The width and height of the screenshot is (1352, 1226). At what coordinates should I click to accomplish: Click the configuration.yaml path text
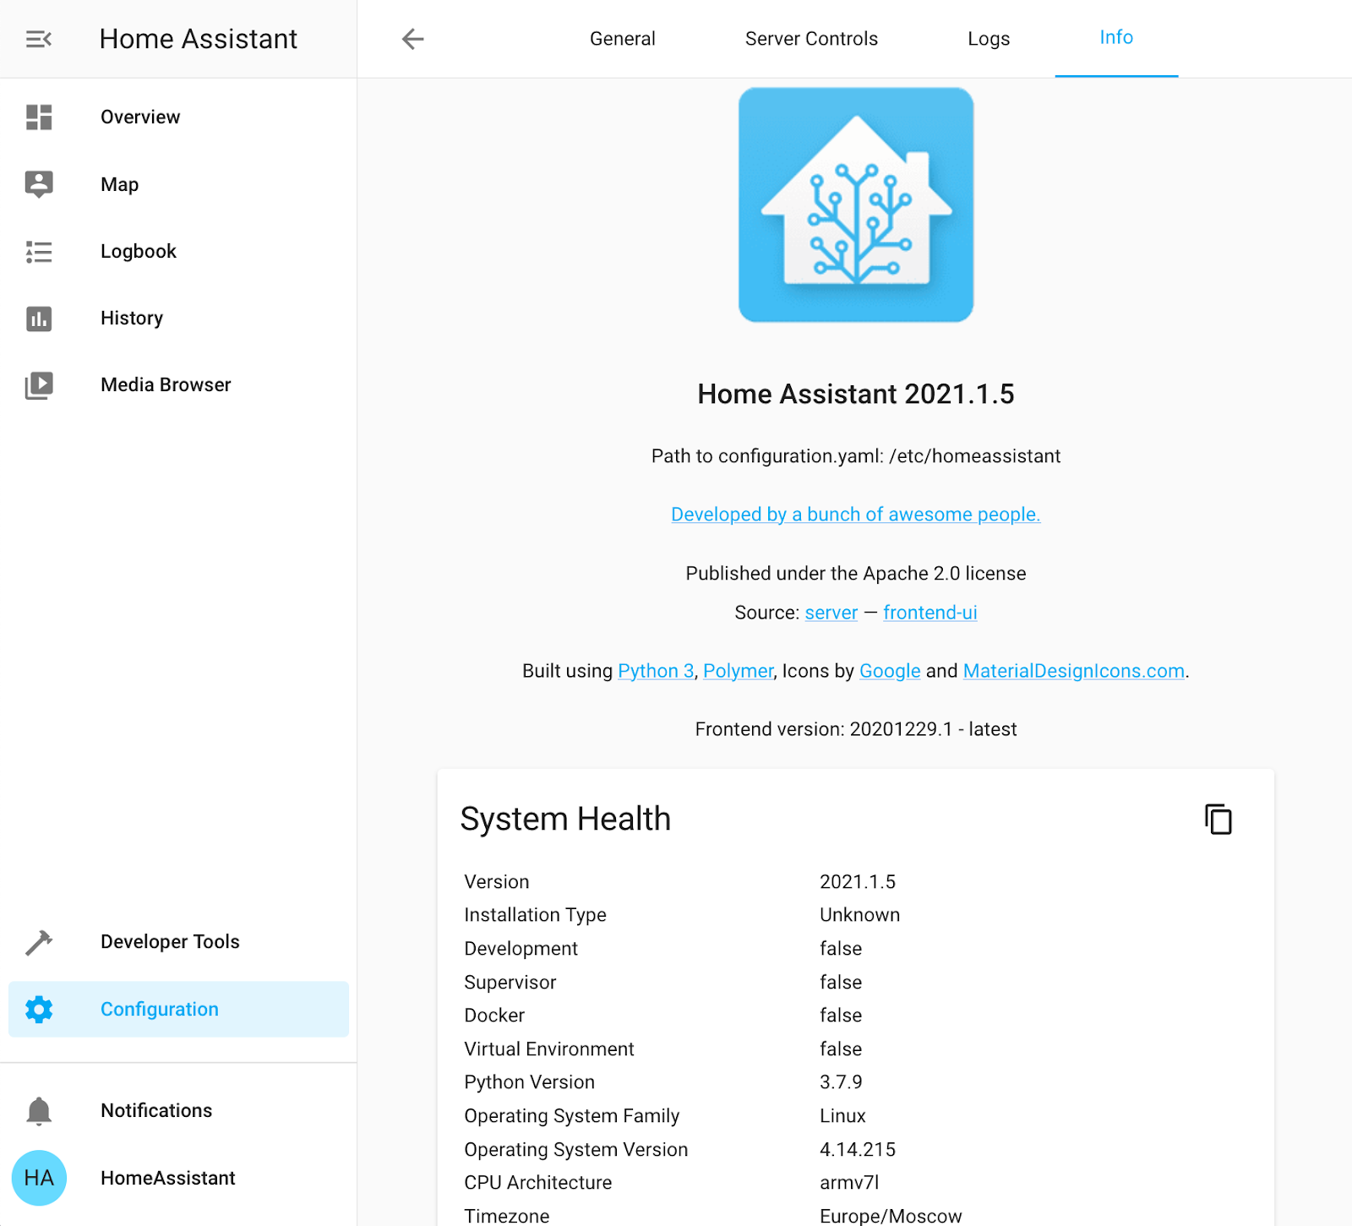coord(856,456)
